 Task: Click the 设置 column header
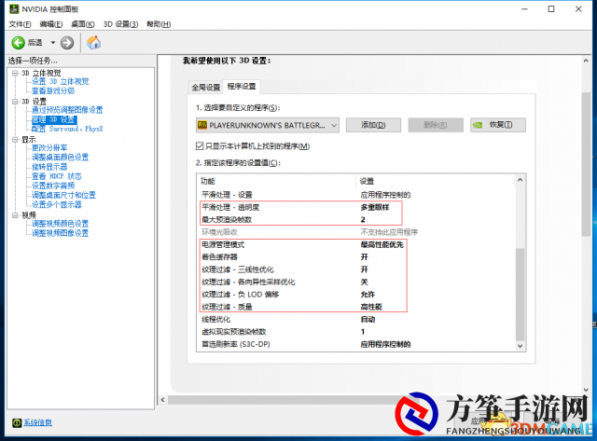tap(436, 182)
